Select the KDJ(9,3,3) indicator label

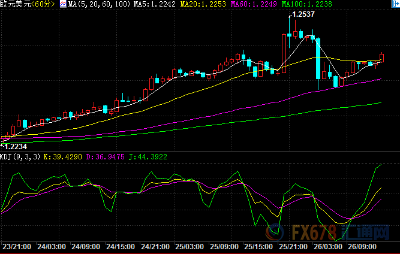pos(20,156)
